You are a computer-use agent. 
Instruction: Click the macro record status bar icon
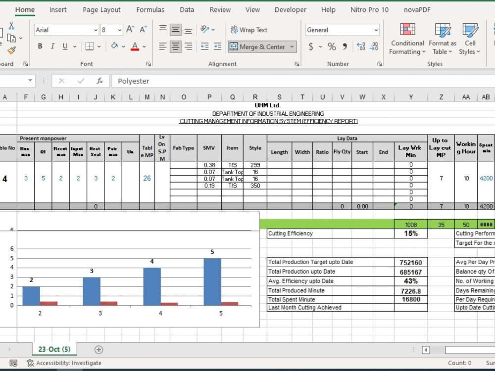[13, 363]
